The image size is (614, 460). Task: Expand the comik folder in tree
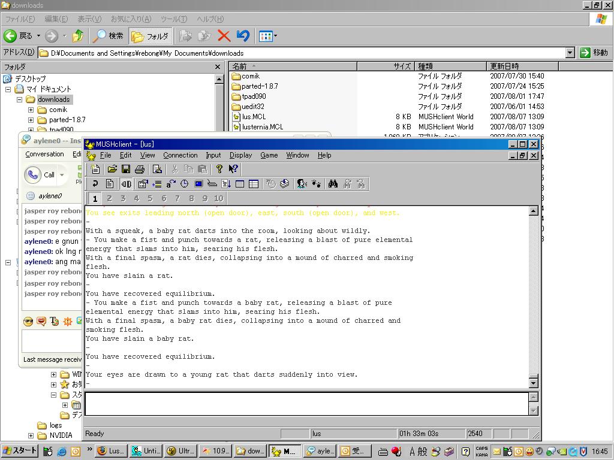(x=31, y=110)
